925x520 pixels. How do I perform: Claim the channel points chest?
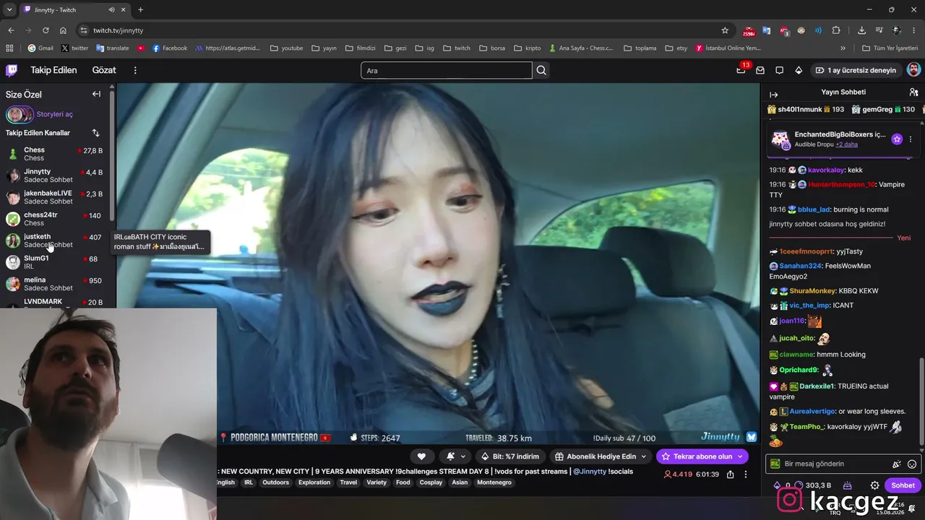click(x=847, y=485)
